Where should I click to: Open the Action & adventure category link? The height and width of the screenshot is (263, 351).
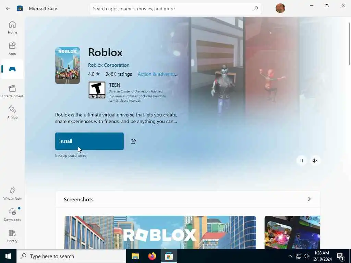coord(158,74)
